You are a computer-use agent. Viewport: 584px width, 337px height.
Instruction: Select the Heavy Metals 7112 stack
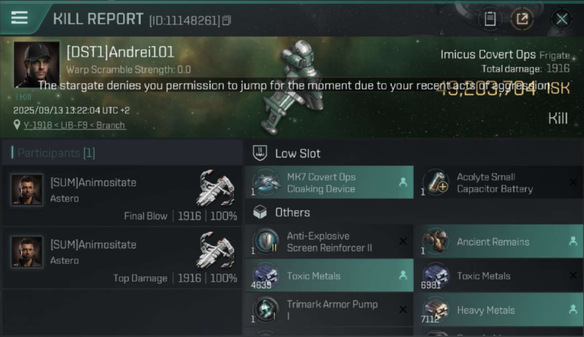point(499,310)
